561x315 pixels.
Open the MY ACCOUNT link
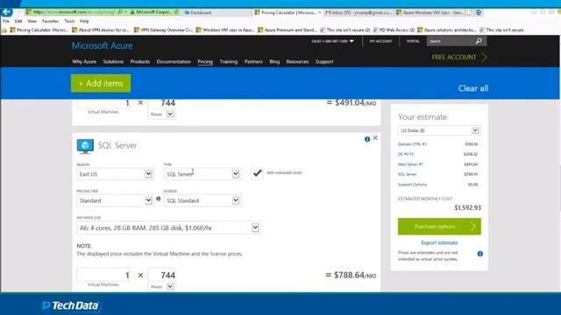coord(380,41)
